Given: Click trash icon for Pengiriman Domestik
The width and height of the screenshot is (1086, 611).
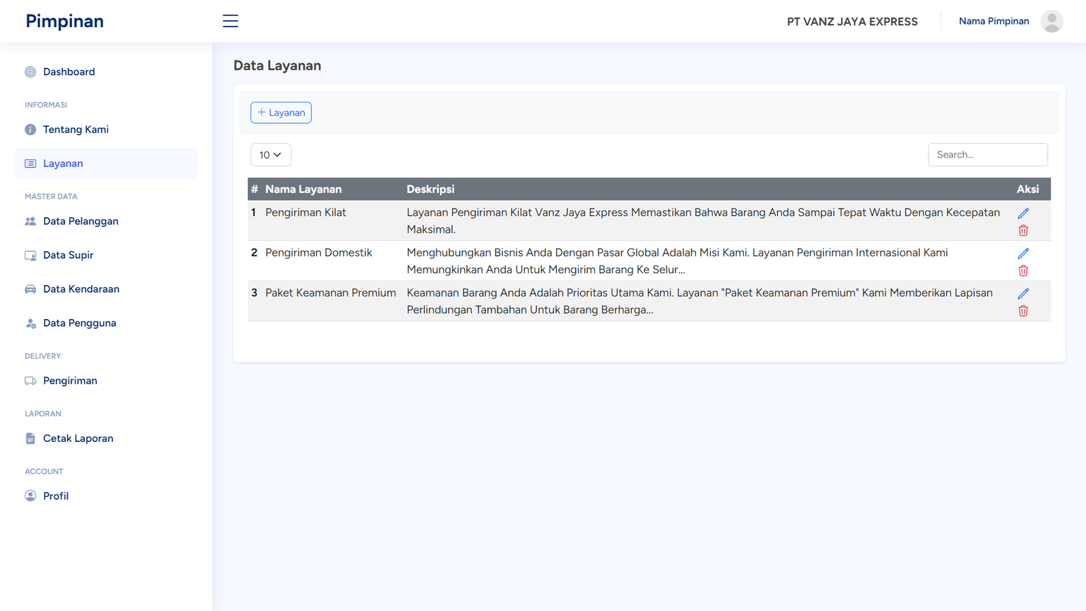Looking at the screenshot, I should point(1023,271).
